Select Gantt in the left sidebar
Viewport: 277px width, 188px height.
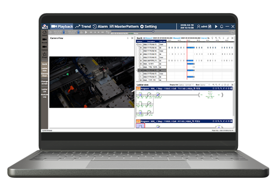click(x=44, y=64)
